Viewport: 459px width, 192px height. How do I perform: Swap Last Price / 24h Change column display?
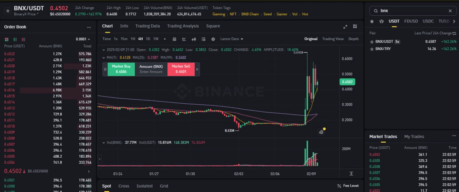(x=454, y=33)
